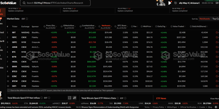Screen dimensions: 219x109
Task: Open info icon next to Total Bitcoin Spot ETF Net Inflow
Action: click(x=42, y=98)
